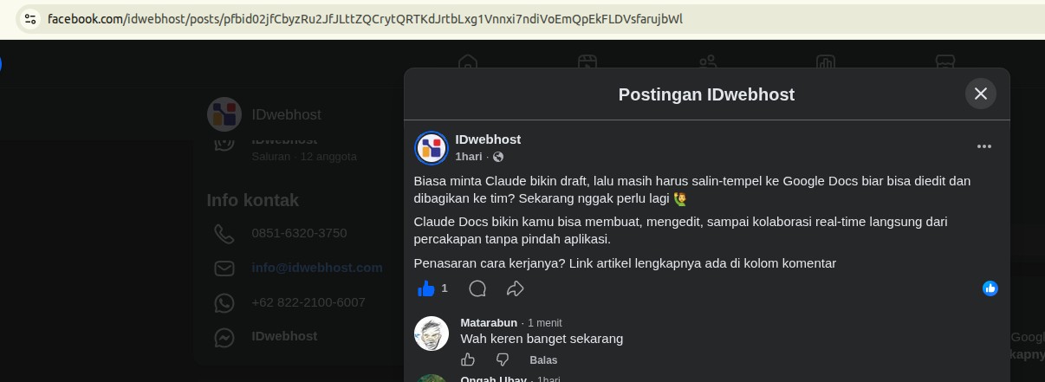1045x382 pixels.
Task: Open site info icon in address bar
Action: click(29, 18)
